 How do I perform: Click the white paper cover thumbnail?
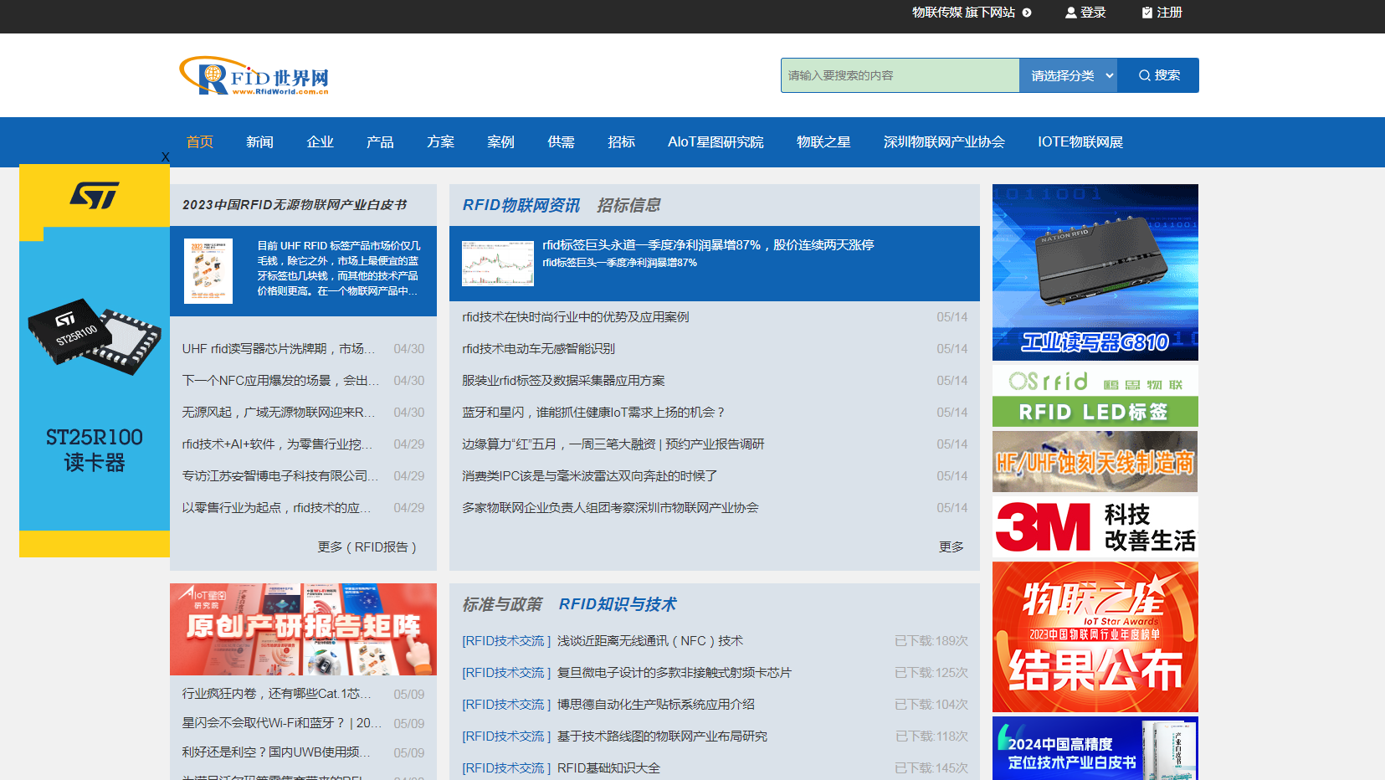click(x=208, y=271)
